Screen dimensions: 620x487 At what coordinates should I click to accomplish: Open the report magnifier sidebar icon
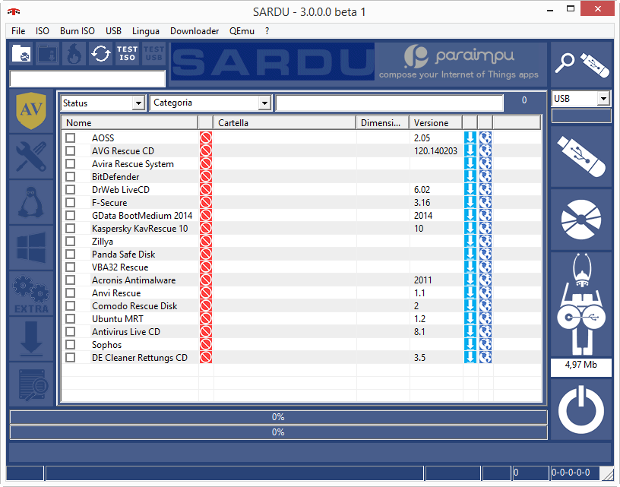(31, 384)
